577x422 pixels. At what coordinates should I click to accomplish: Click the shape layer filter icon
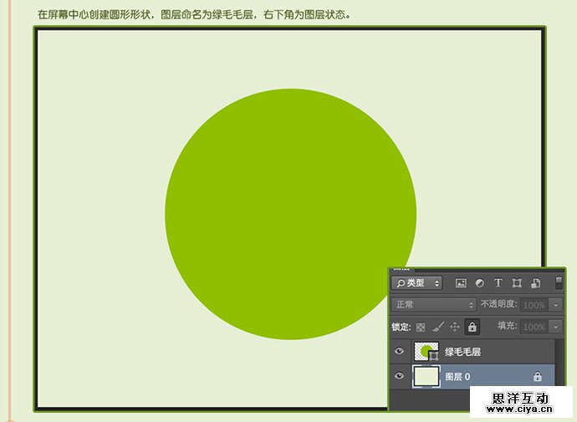tap(517, 283)
